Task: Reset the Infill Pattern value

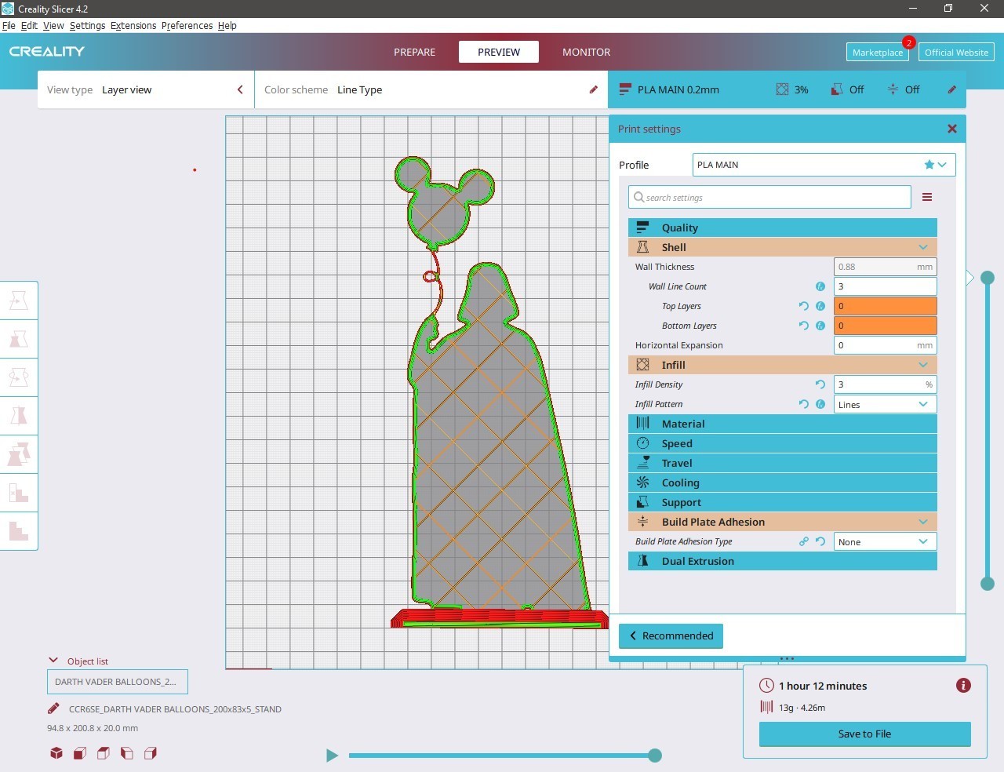Action: coord(804,404)
